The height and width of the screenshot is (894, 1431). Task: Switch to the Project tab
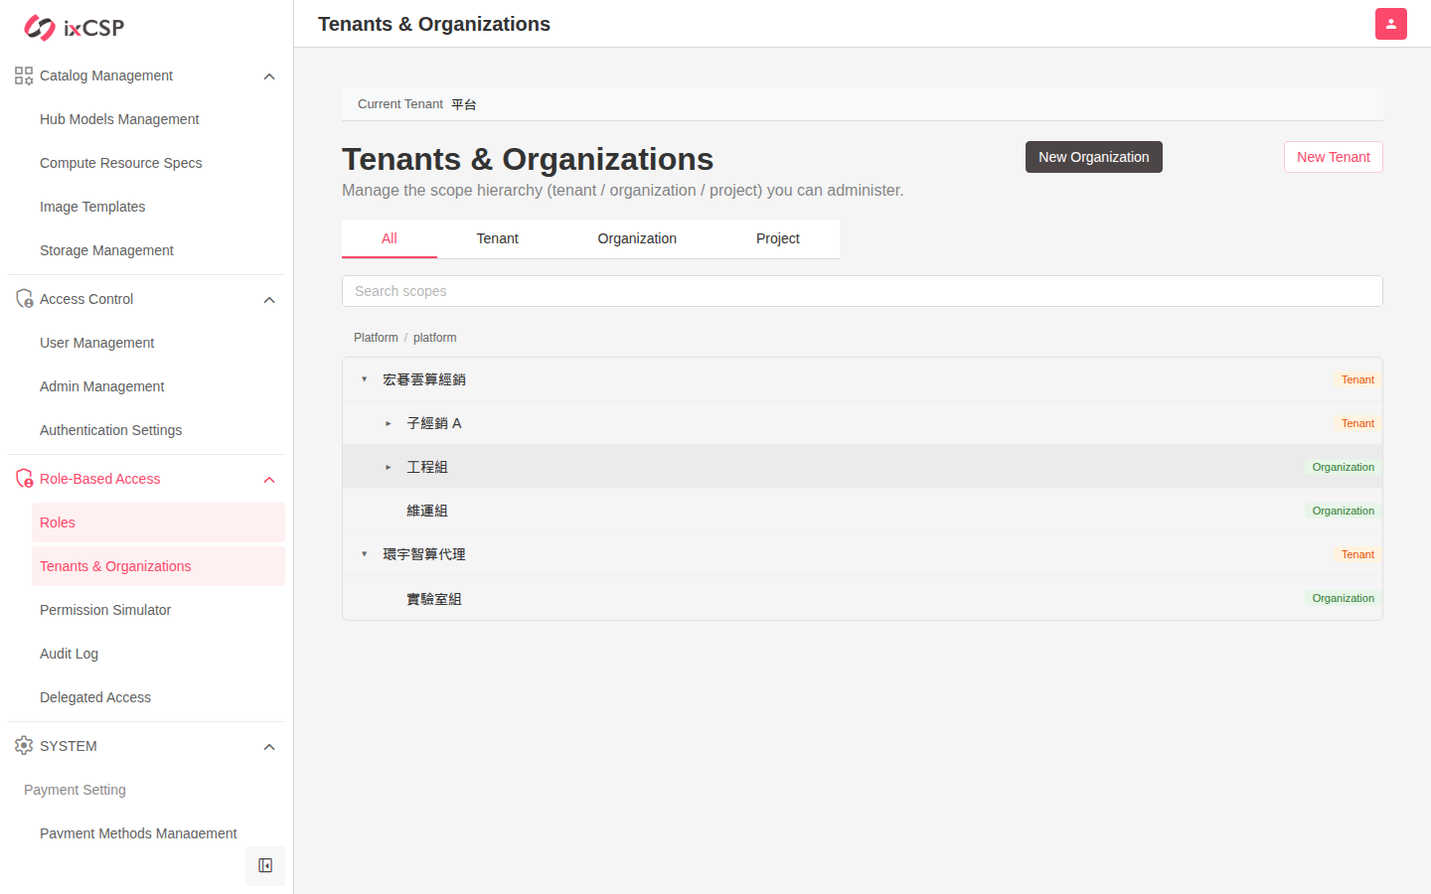(778, 238)
